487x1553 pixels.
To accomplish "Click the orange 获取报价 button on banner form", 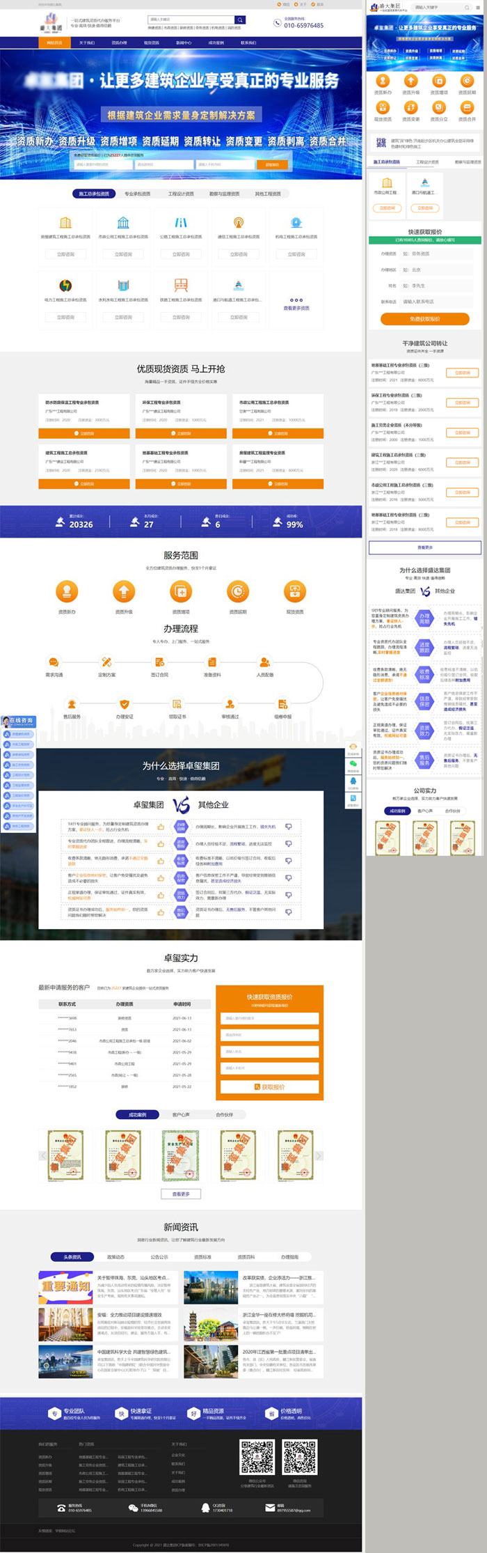I will [272, 164].
